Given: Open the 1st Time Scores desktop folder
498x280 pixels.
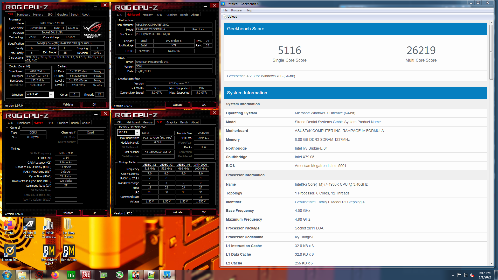Looking at the screenshot, I should tap(68, 228).
